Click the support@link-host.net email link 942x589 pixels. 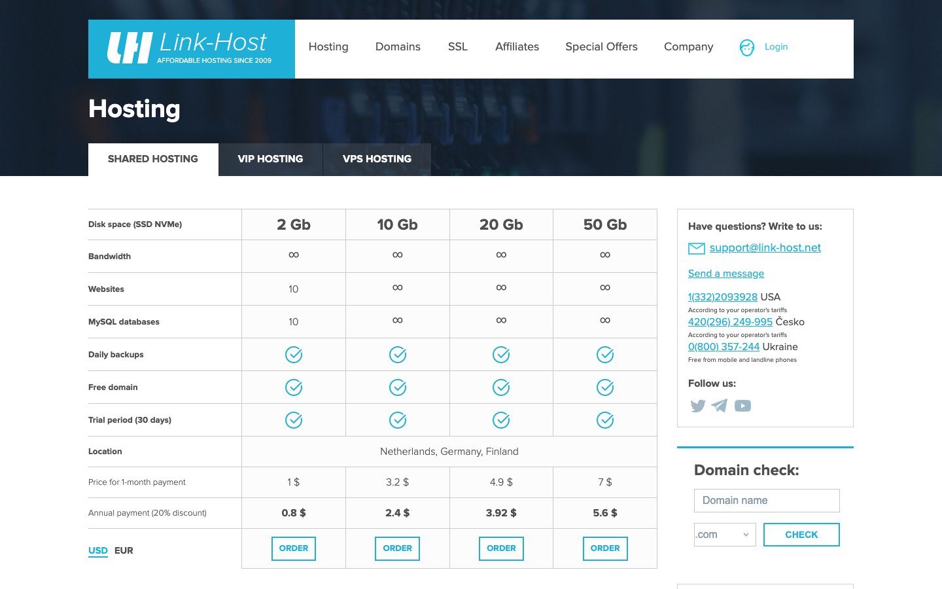(x=765, y=248)
